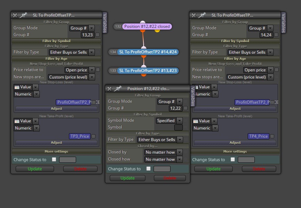The image size is (301, 208).
Task: Close the right SL To ProfitOffsetTP panel
Action: (x=194, y=15)
